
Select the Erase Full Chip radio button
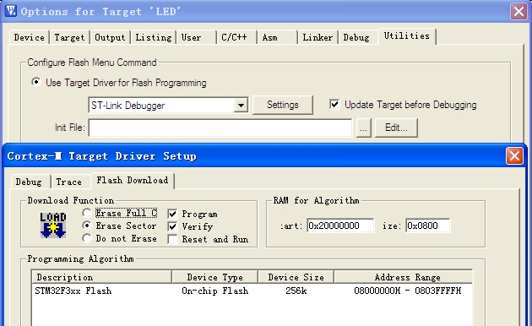(87, 213)
